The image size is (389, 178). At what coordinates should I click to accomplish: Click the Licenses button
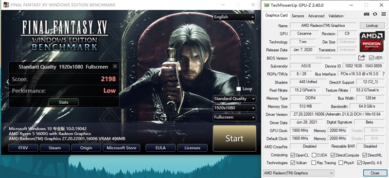pos(192,148)
